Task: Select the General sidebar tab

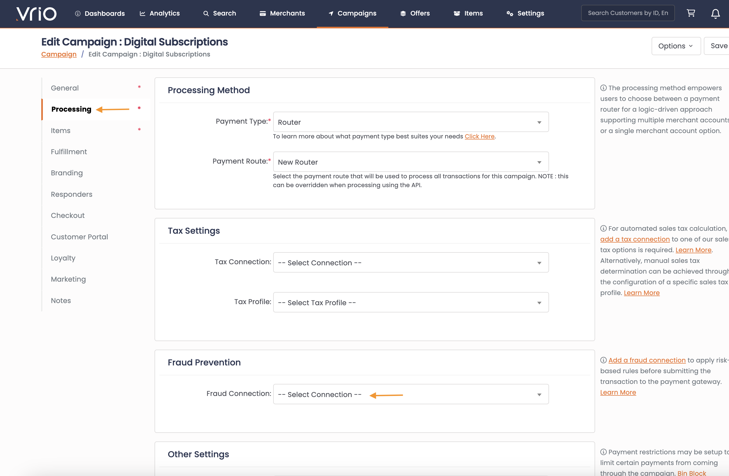Action: [96, 88]
